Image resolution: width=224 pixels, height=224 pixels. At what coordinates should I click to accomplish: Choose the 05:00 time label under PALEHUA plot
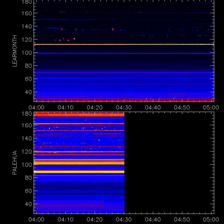tap(211, 220)
